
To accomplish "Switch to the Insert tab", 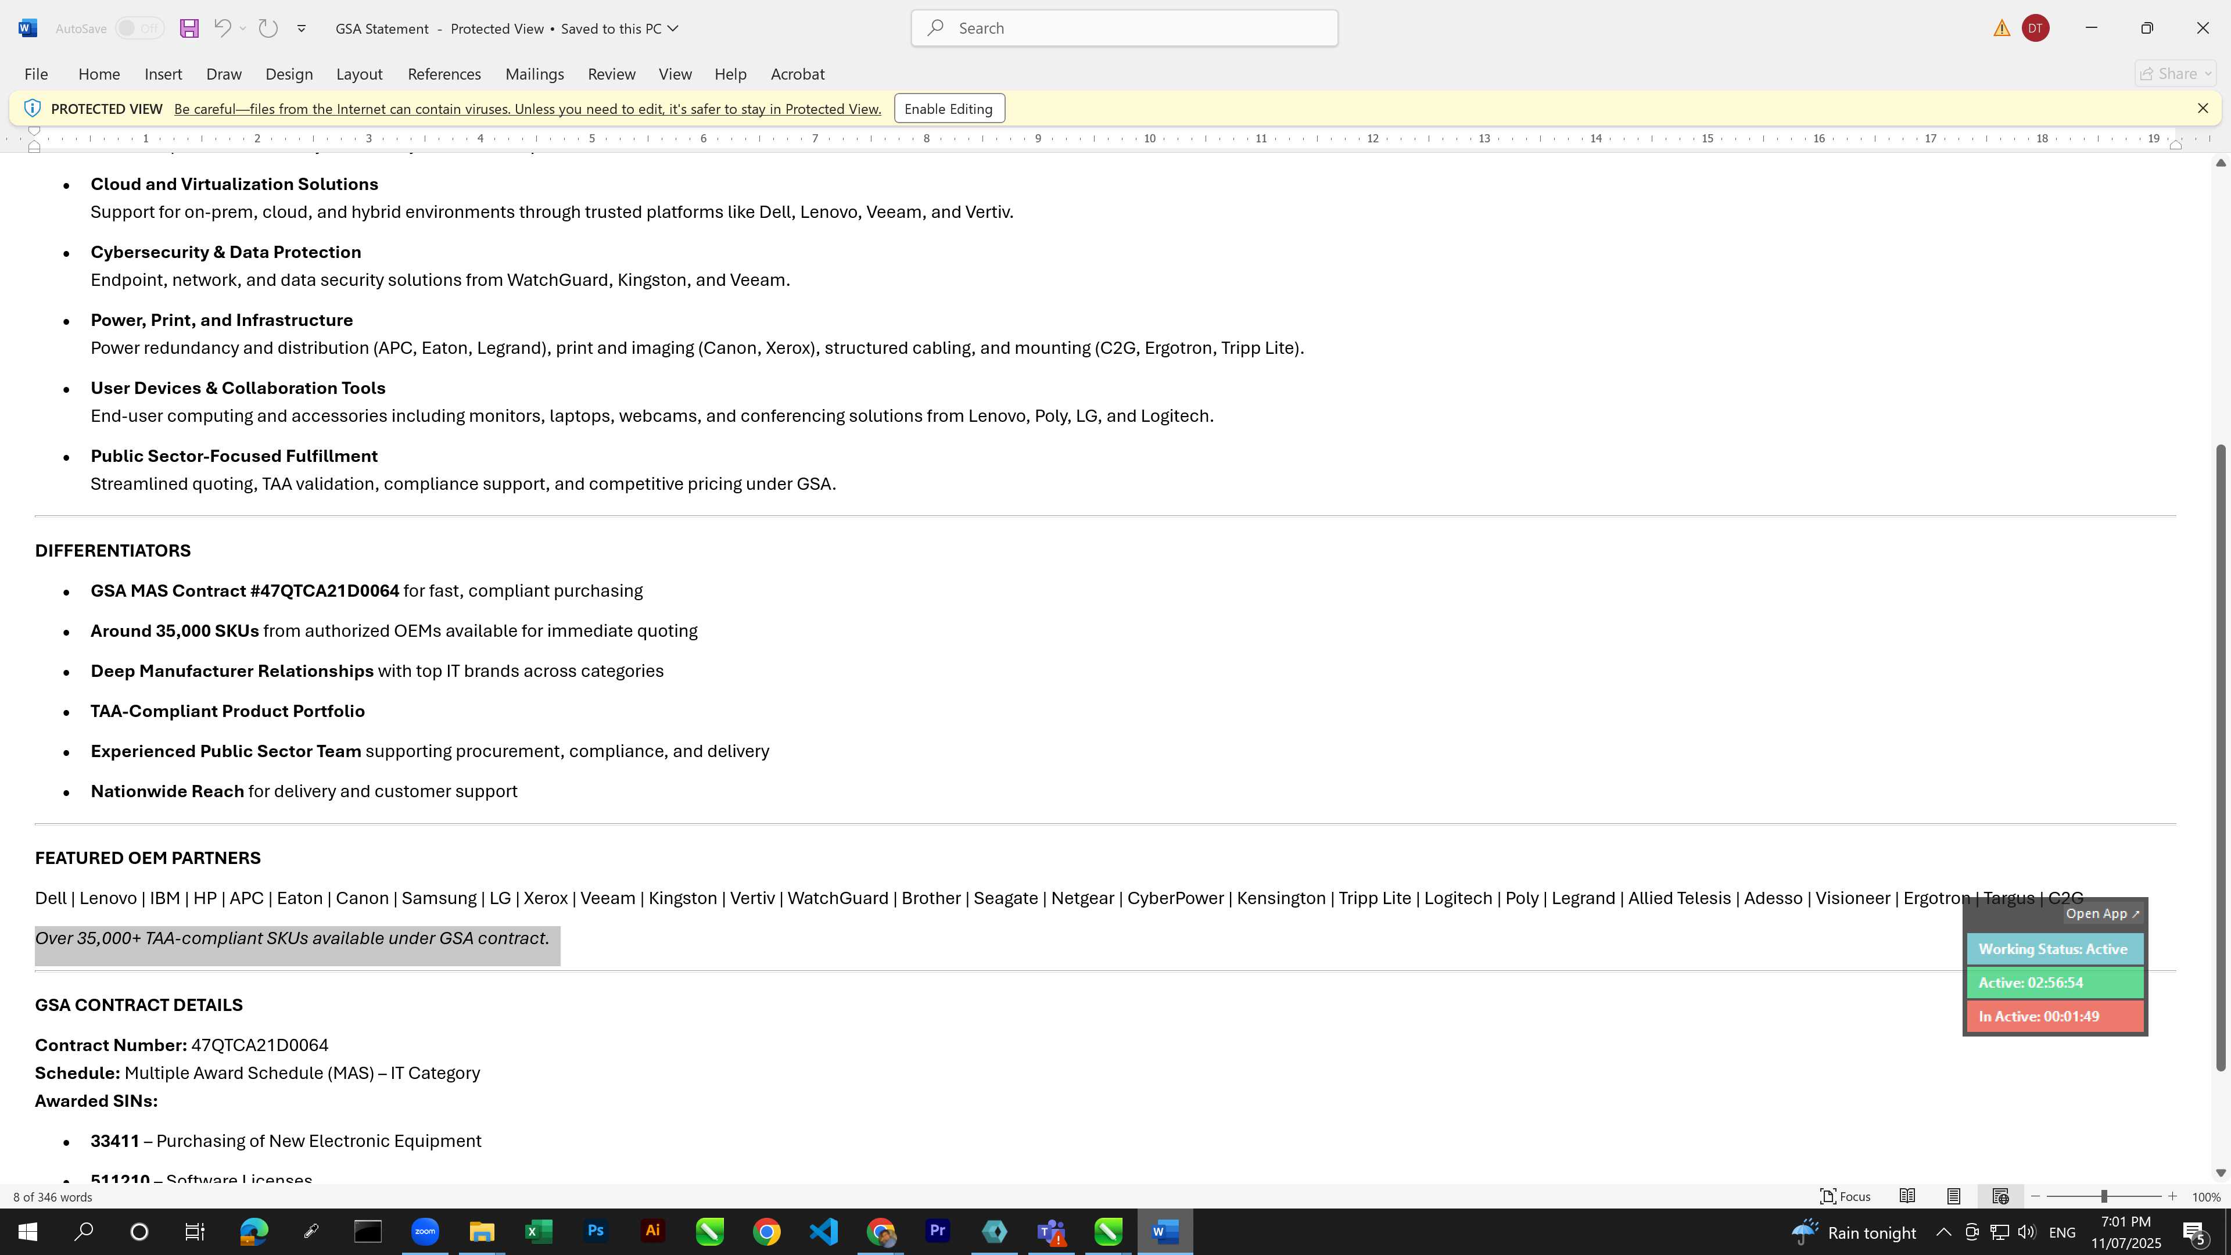I will [163, 74].
